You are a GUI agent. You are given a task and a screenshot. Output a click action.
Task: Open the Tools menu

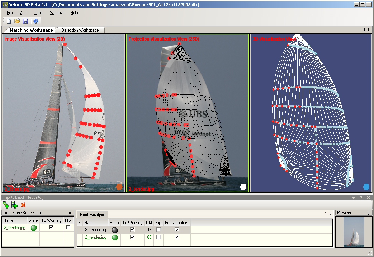(x=39, y=13)
